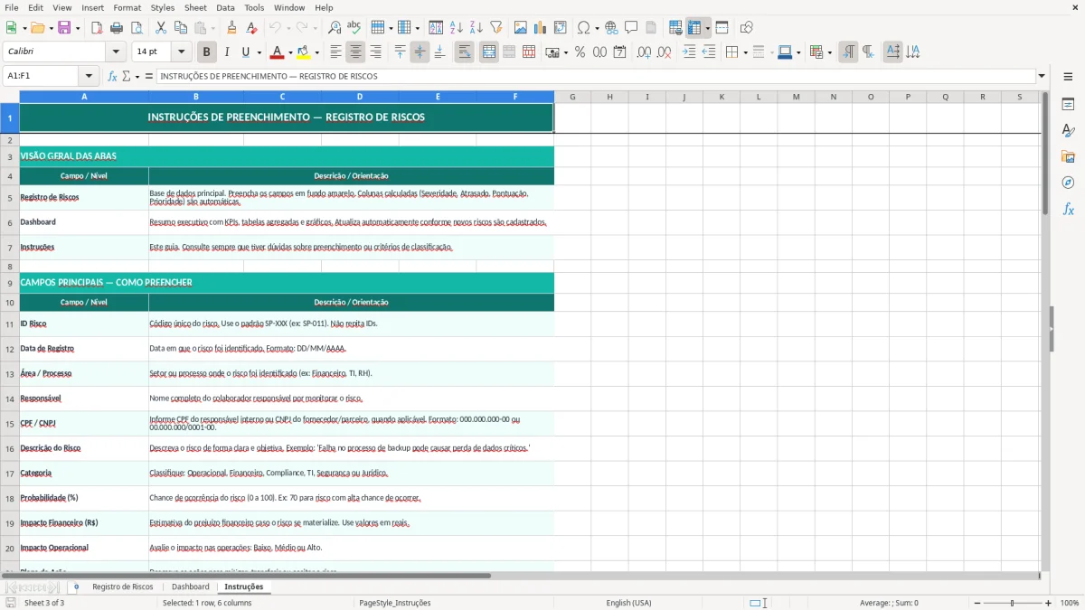
Task: Copy selection using the Copy icon
Action: pyautogui.click(x=181, y=28)
